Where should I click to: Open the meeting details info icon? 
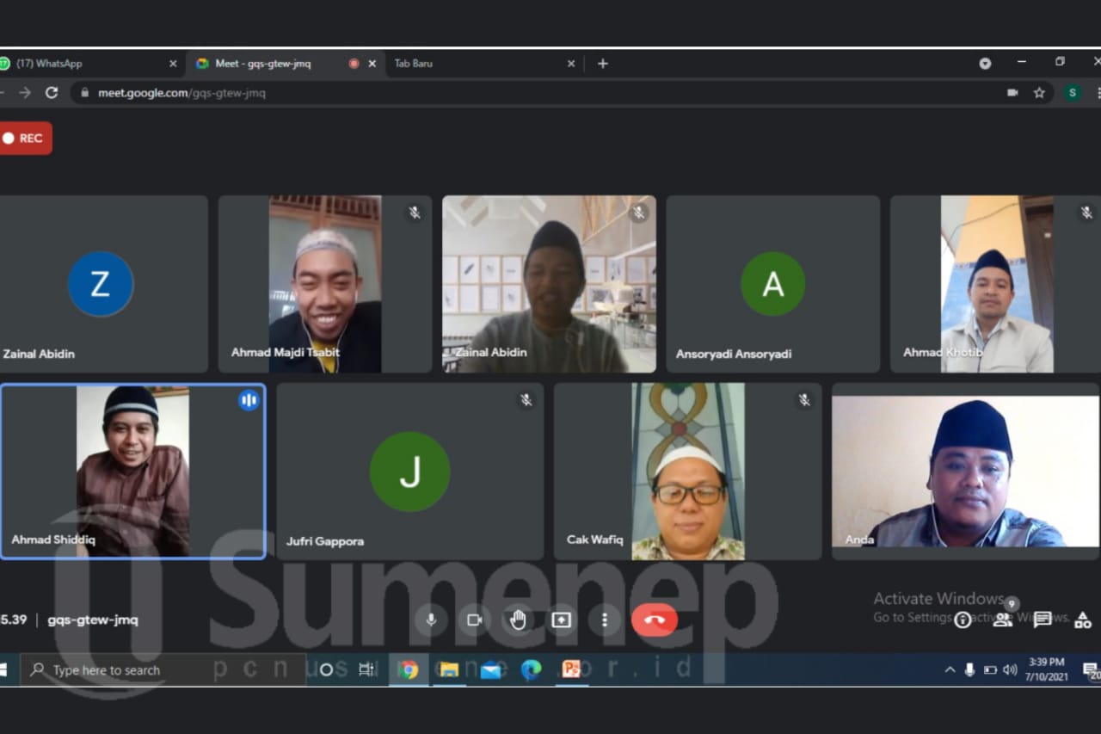coord(963,620)
